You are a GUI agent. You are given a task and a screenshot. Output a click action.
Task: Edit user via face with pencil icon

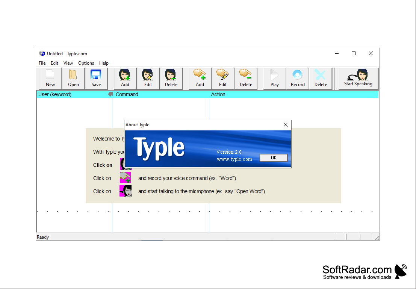tap(148, 78)
